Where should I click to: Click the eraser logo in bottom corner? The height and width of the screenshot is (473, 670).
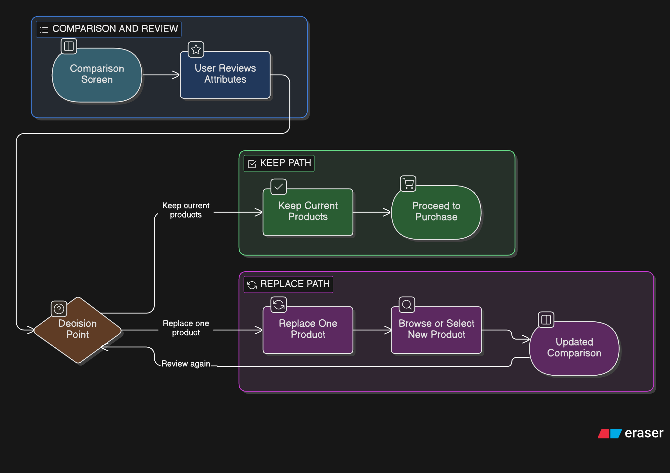[x=630, y=433]
